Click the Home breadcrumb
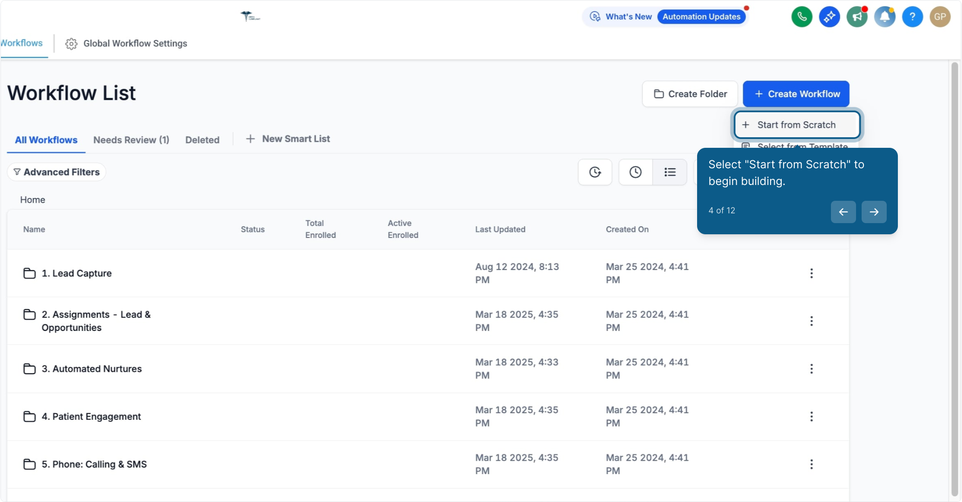The width and height of the screenshot is (962, 502). point(33,200)
